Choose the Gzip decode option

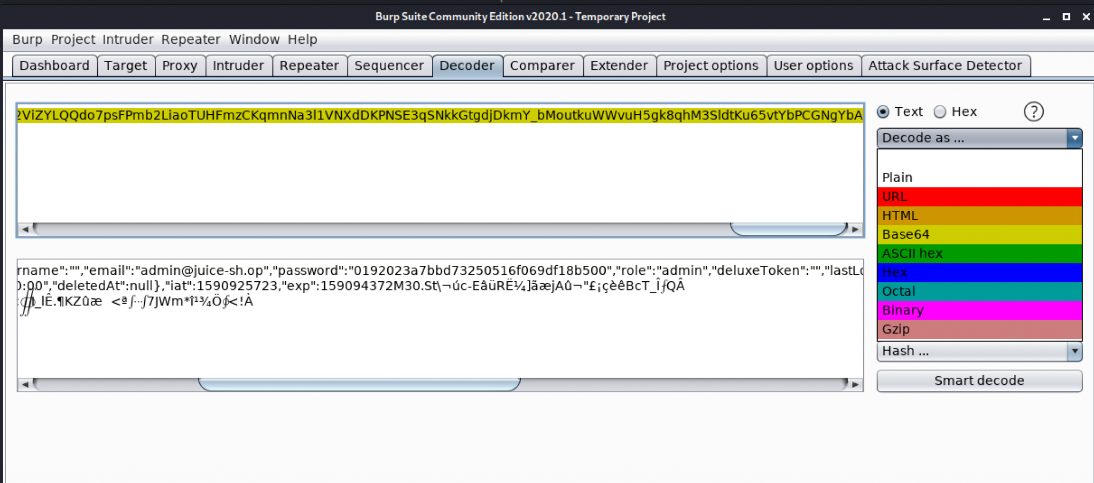[896, 329]
